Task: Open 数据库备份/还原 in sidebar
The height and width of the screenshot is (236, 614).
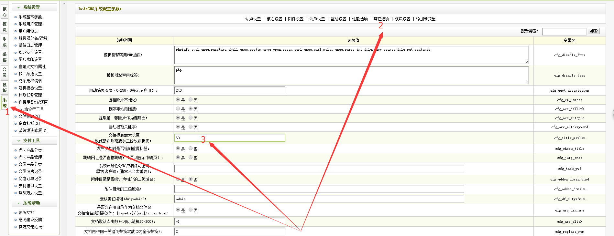Action: (33, 102)
